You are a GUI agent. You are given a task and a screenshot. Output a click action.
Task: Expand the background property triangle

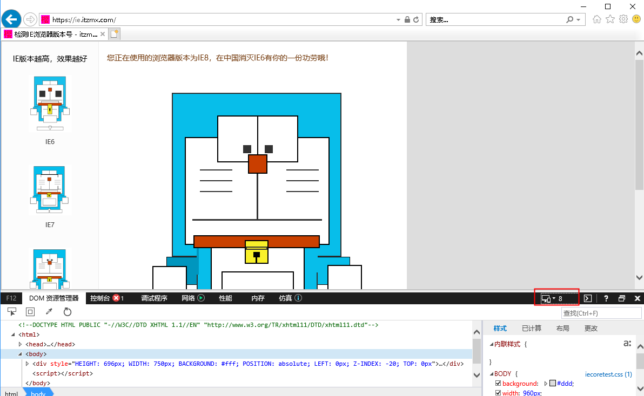tap(546, 383)
